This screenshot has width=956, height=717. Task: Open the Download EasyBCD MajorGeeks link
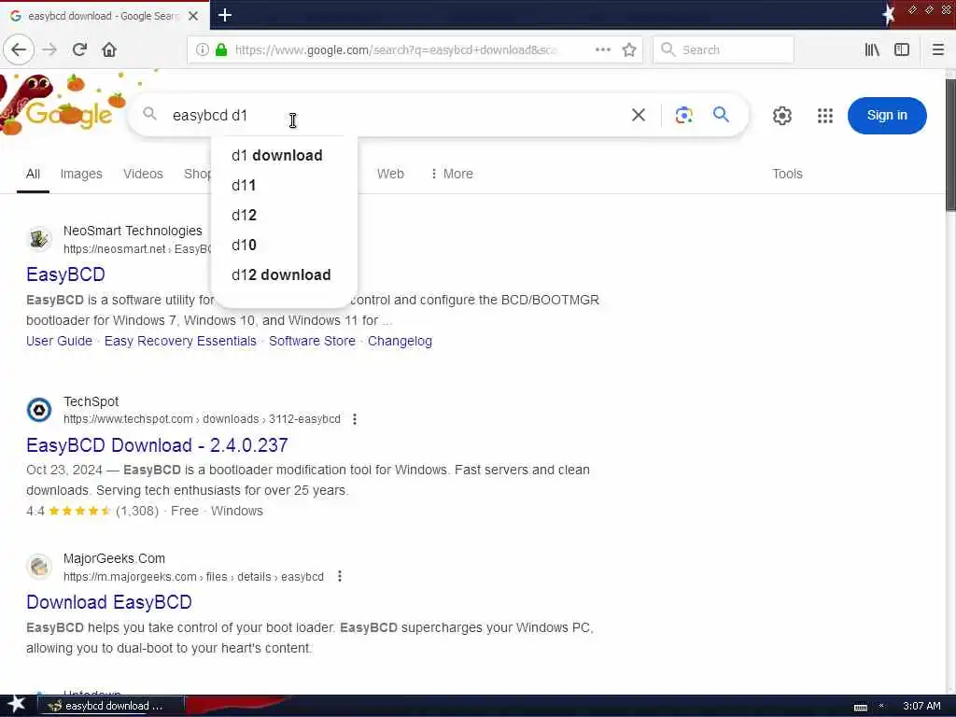click(109, 602)
